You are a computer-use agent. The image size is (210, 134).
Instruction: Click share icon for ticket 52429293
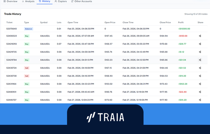pyautogui.click(x=200, y=44)
